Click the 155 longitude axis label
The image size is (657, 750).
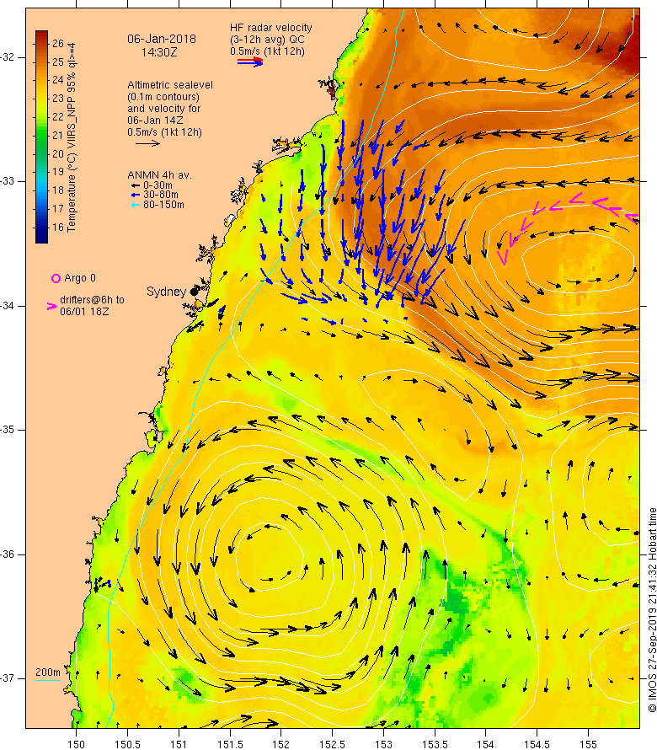588,744
